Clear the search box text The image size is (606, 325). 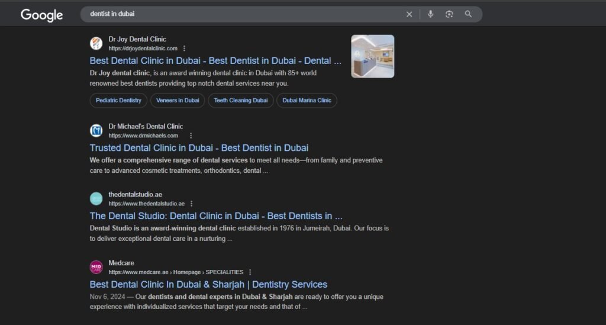(409, 14)
